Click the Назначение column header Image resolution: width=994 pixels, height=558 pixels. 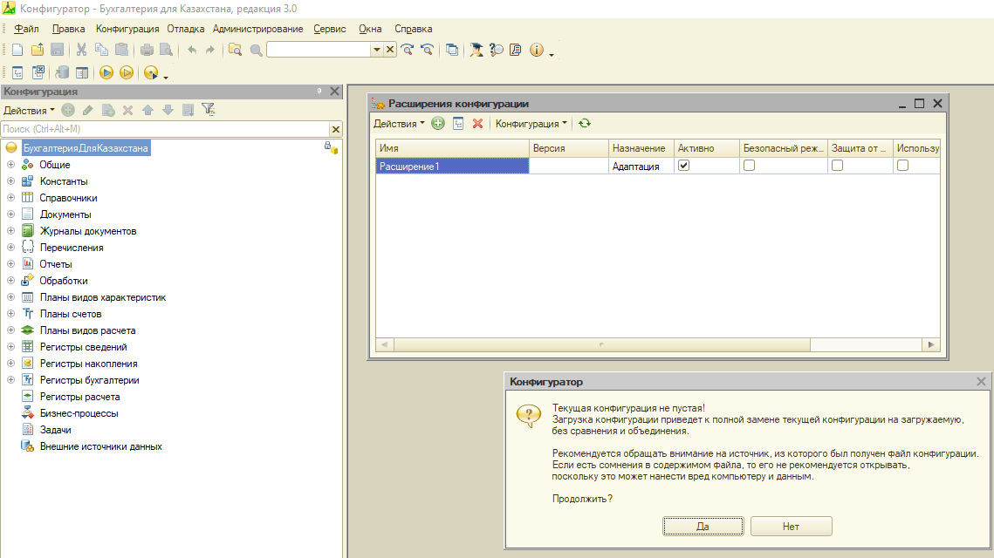641,148
